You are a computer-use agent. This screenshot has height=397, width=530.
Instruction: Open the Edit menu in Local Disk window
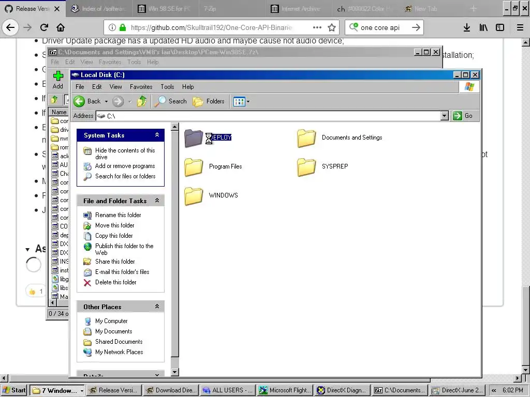(x=97, y=87)
